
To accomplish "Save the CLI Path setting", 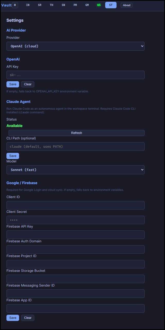I will point(13,156).
